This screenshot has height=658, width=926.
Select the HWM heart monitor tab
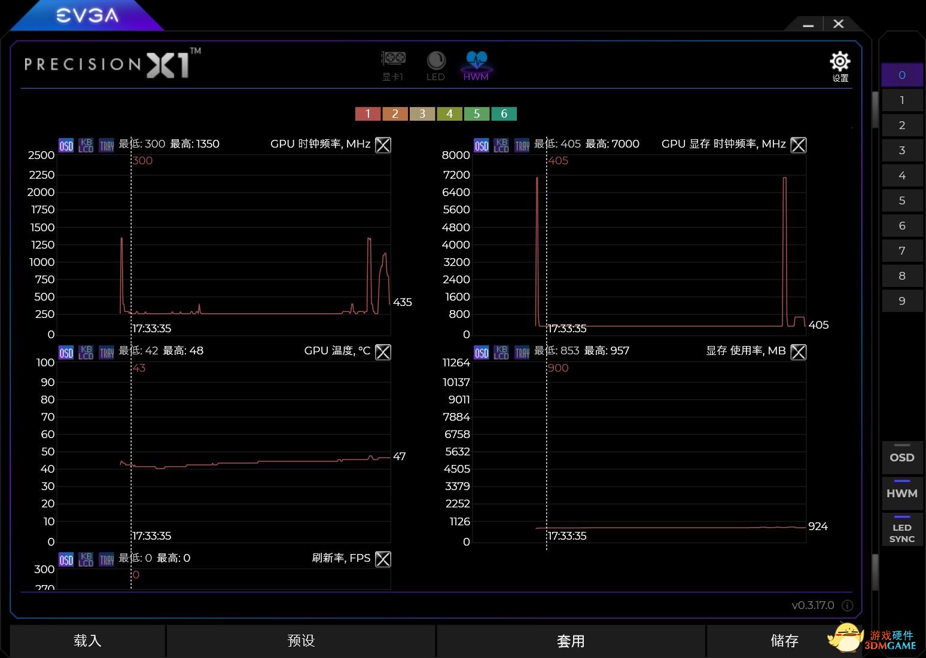(x=476, y=66)
